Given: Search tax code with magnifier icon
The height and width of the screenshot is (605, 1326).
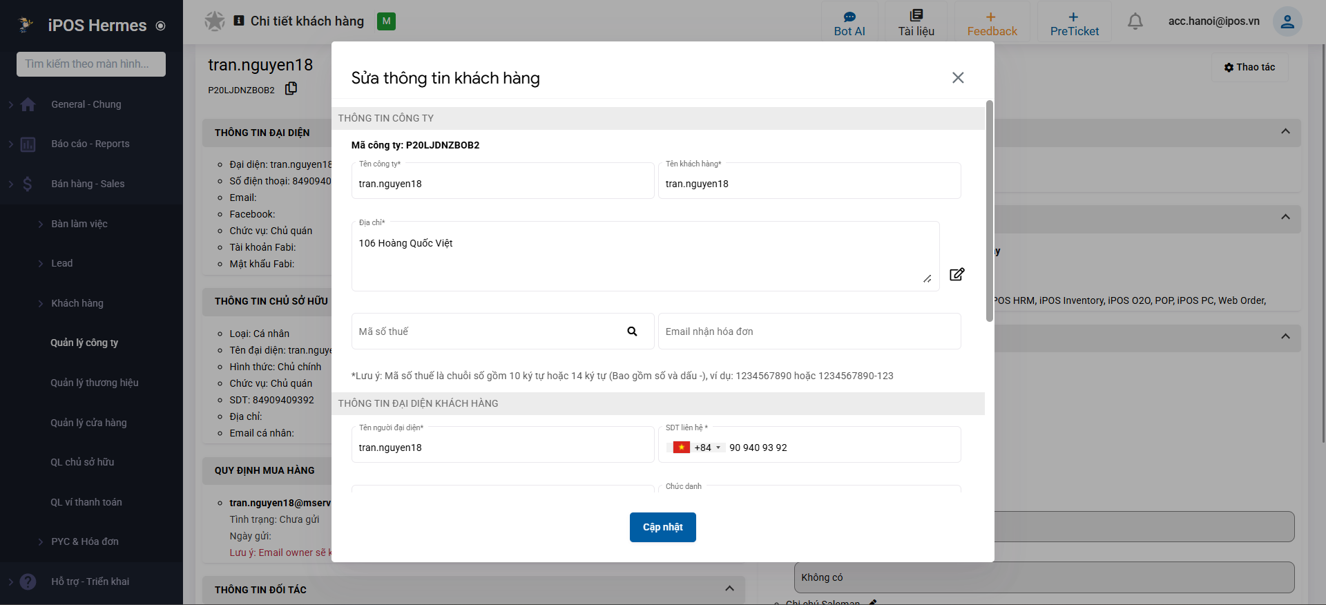Looking at the screenshot, I should coord(632,332).
